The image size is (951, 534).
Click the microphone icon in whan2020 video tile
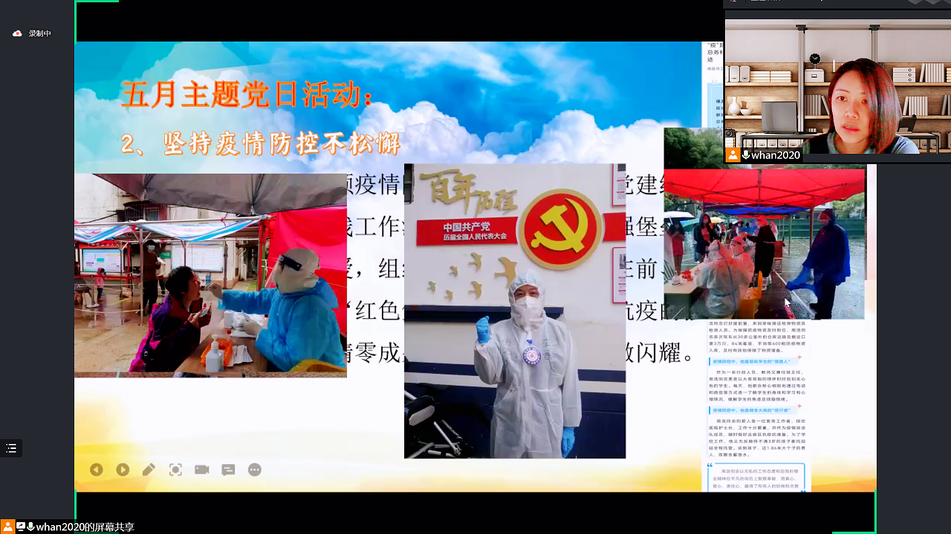pyautogui.click(x=746, y=155)
